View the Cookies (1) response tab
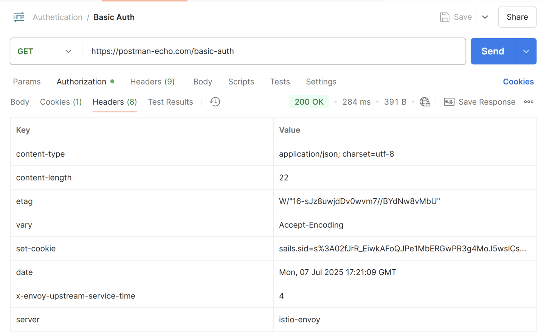This screenshot has height=332, width=544. 60,102
